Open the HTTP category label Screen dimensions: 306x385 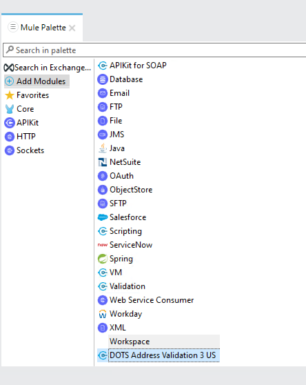pos(26,137)
